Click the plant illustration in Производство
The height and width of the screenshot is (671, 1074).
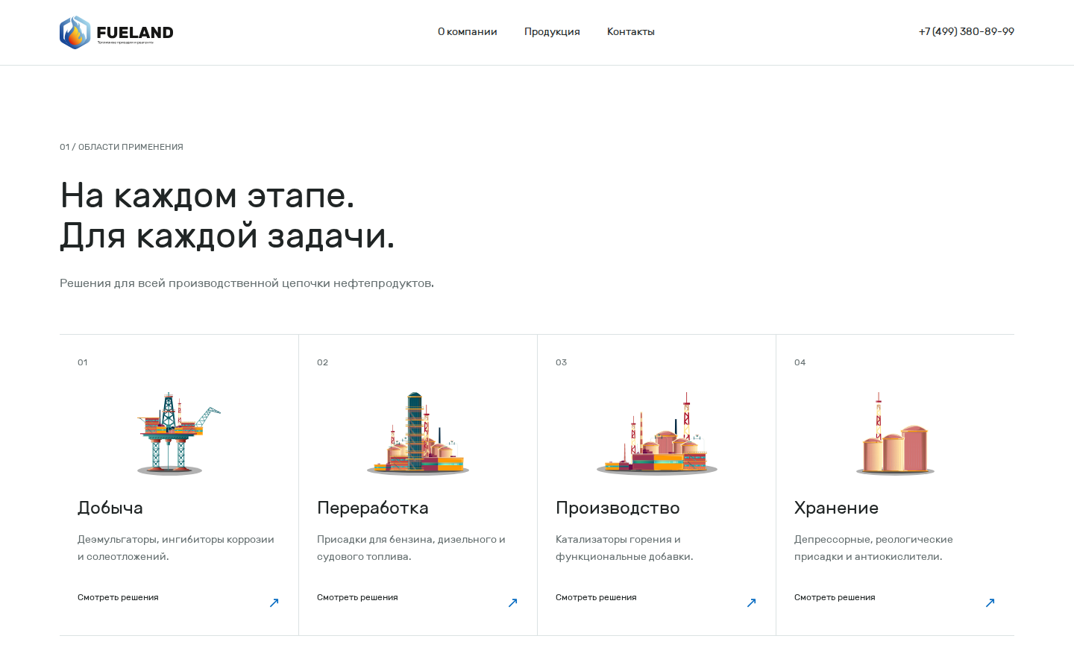click(656, 433)
